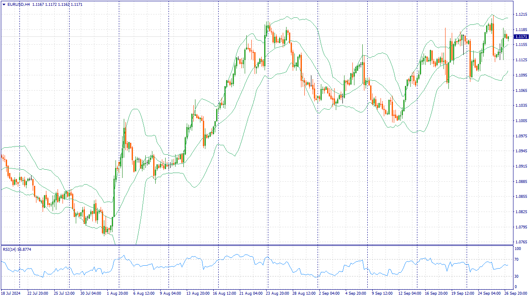Click the EURUSD,H4 chart title text
The height and width of the screenshot is (298, 530).
pos(19,4)
